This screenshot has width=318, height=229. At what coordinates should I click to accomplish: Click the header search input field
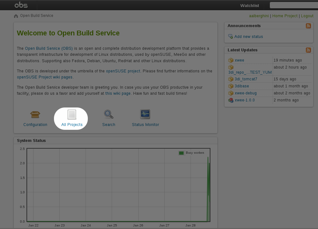[294, 5]
